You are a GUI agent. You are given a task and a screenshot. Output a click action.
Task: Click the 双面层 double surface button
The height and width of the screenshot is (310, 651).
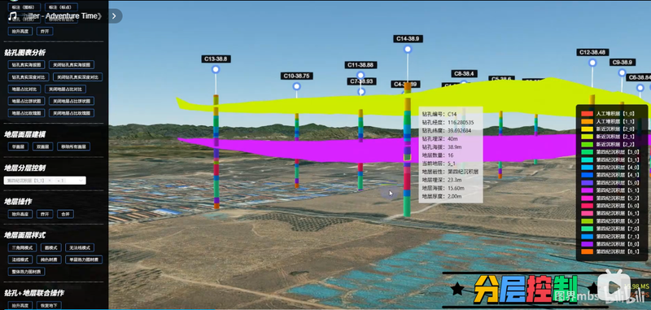(x=43, y=146)
